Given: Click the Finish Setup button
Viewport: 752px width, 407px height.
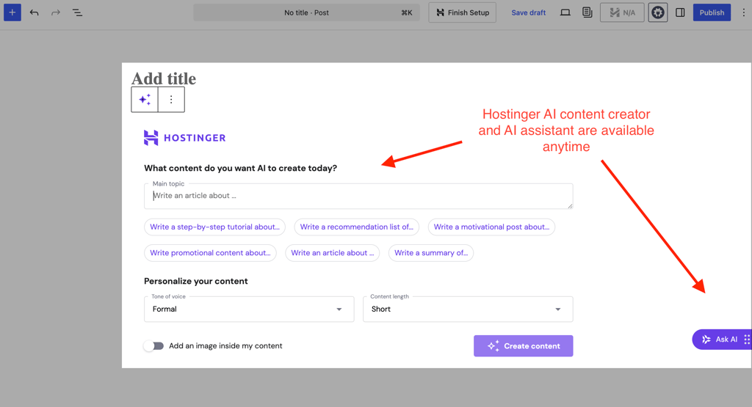Looking at the screenshot, I should (463, 12).
